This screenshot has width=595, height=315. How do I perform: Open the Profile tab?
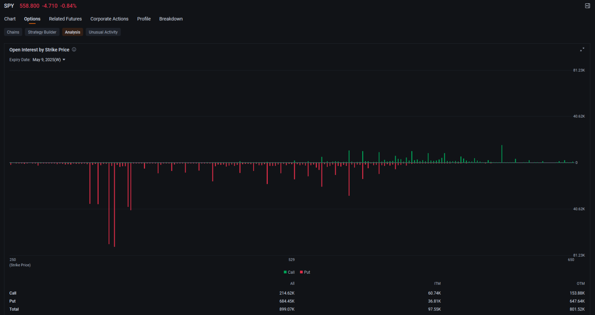(144, 19)
